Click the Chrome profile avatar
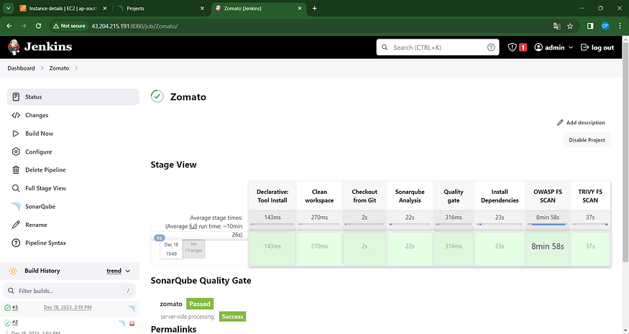 pos(605,26)
